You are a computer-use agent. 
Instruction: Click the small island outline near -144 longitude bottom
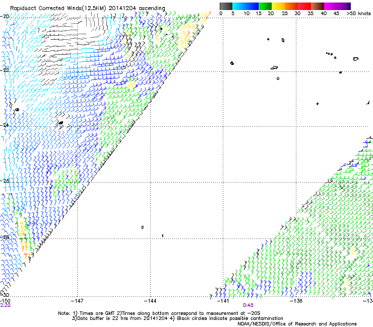pyautogui.click(x=143, y=227)
